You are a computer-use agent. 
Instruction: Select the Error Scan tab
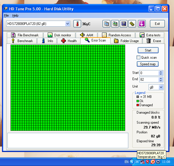pos(95,40)
